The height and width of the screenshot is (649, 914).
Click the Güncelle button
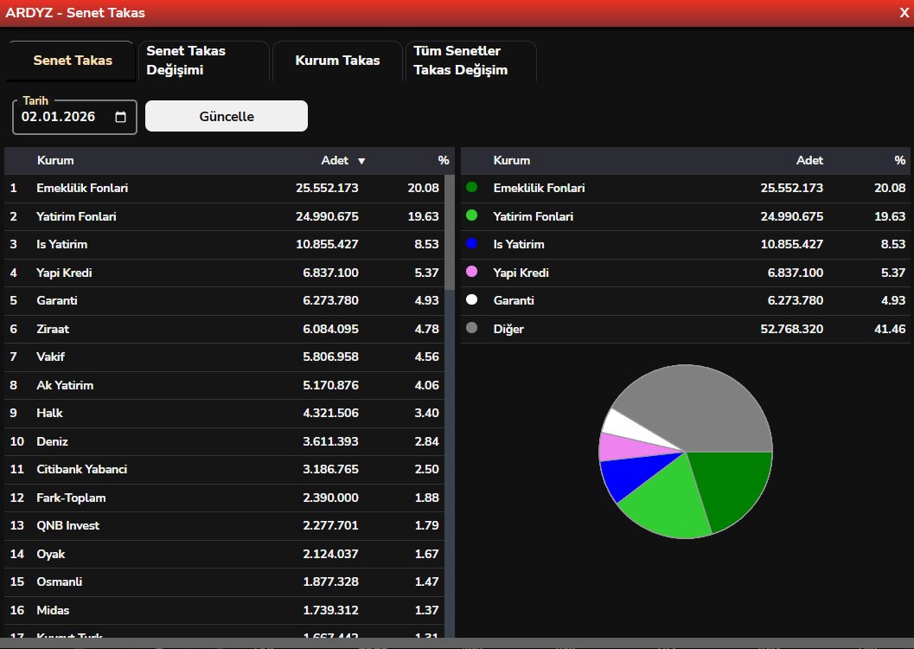227,116
